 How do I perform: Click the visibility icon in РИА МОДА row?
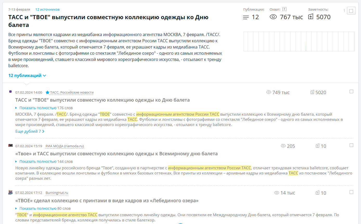[317, 146]
